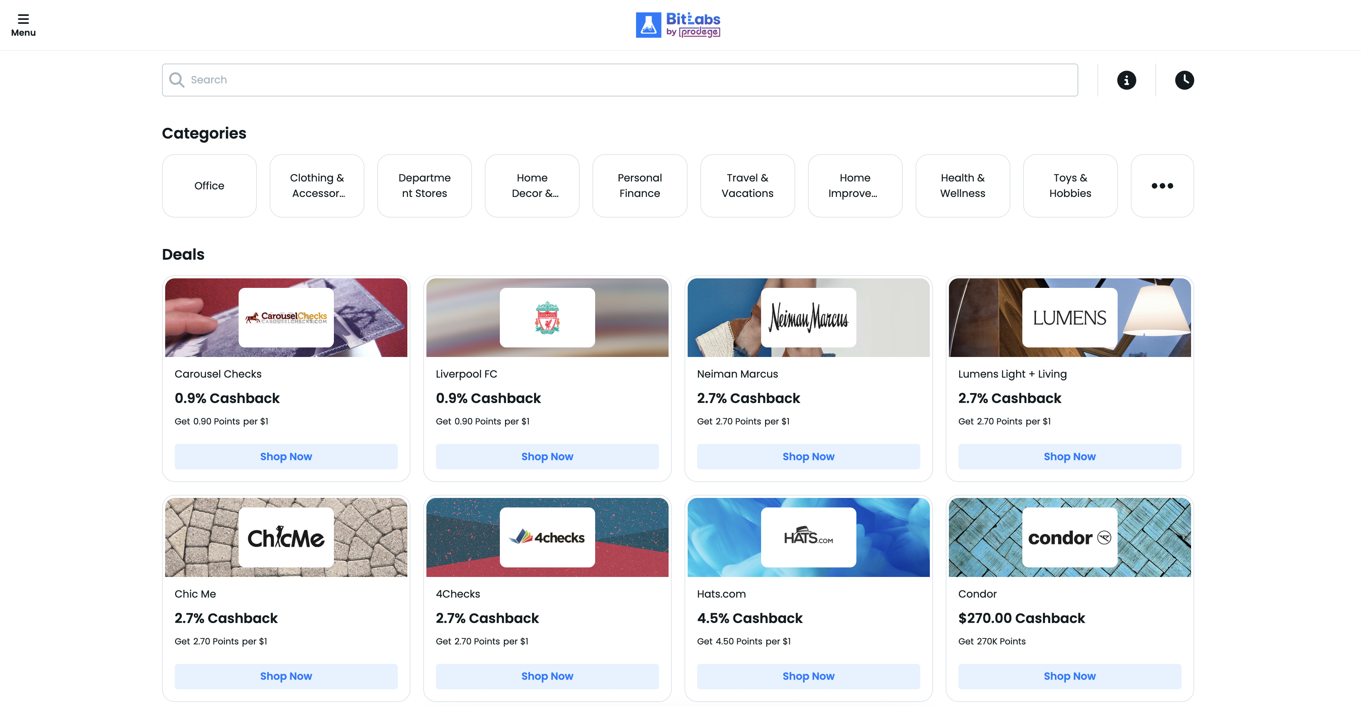The height and width of the screenshot is (706, 1361).
Task: Select the Personal Finance category
Action: coord(640,185)
